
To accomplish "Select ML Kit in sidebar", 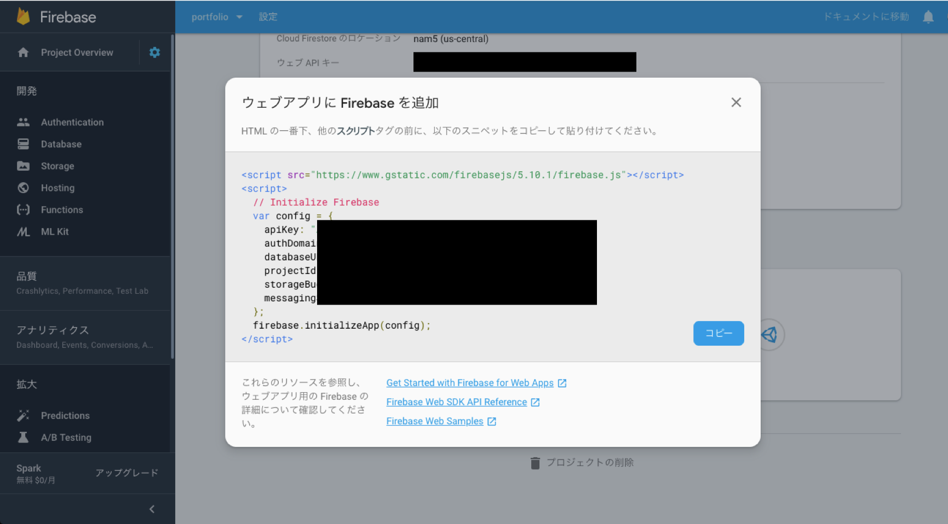I will coord(55,231).
